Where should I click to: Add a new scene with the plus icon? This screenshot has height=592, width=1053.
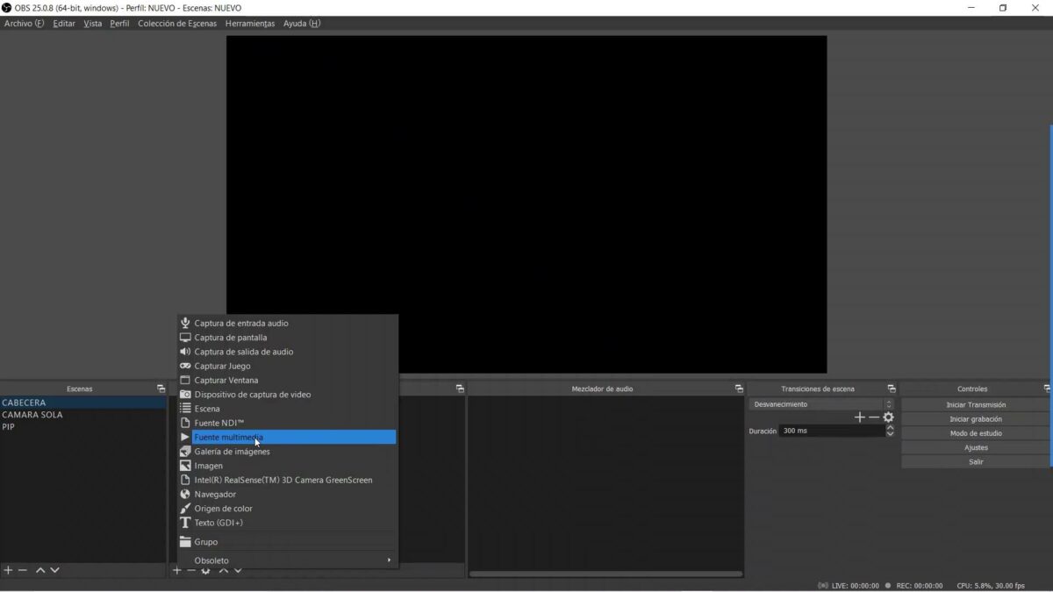tap(7, 569)
